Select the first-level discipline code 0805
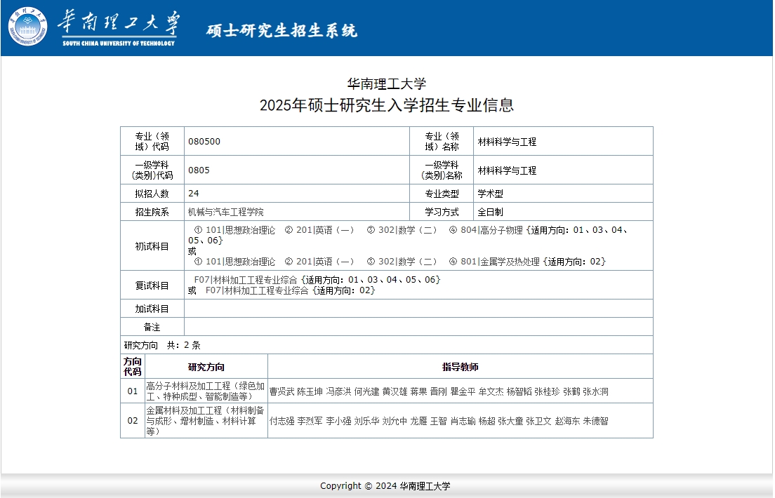775x498 pixels. click(x=199, y=170)
